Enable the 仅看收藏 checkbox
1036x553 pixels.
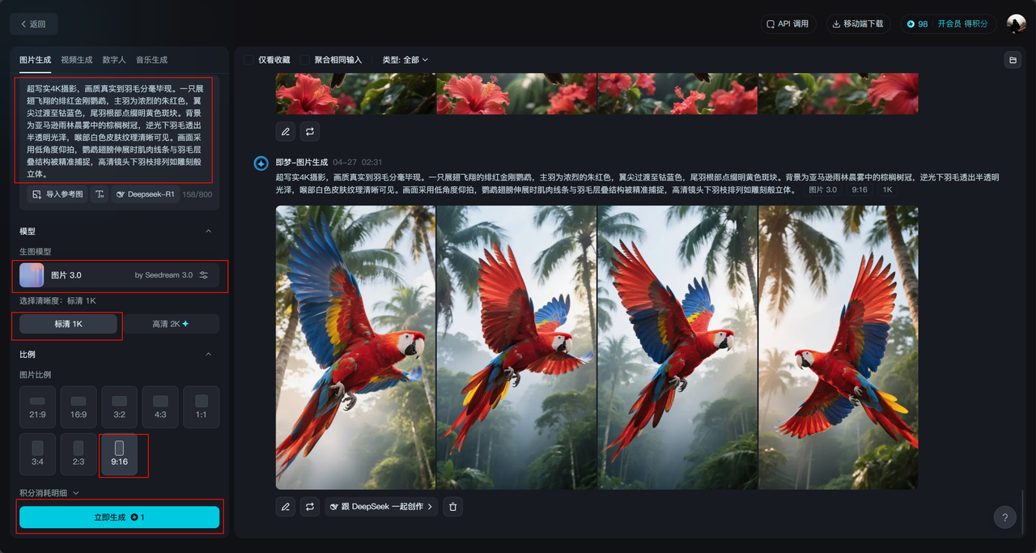point(249,60)
